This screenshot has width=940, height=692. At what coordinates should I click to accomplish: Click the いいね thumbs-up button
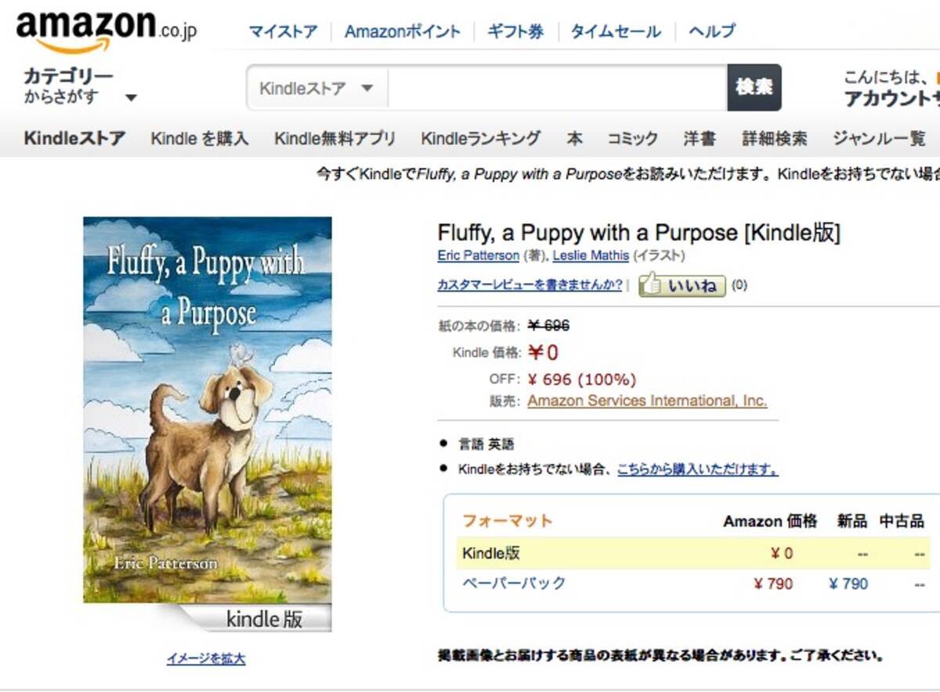point(682,285)
